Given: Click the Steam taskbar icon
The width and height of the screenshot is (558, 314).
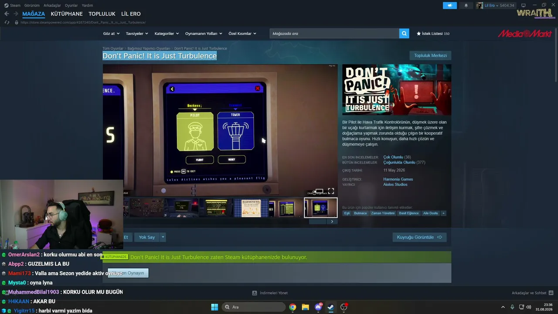Looking at the screenshot, I should tap(331, 307).
